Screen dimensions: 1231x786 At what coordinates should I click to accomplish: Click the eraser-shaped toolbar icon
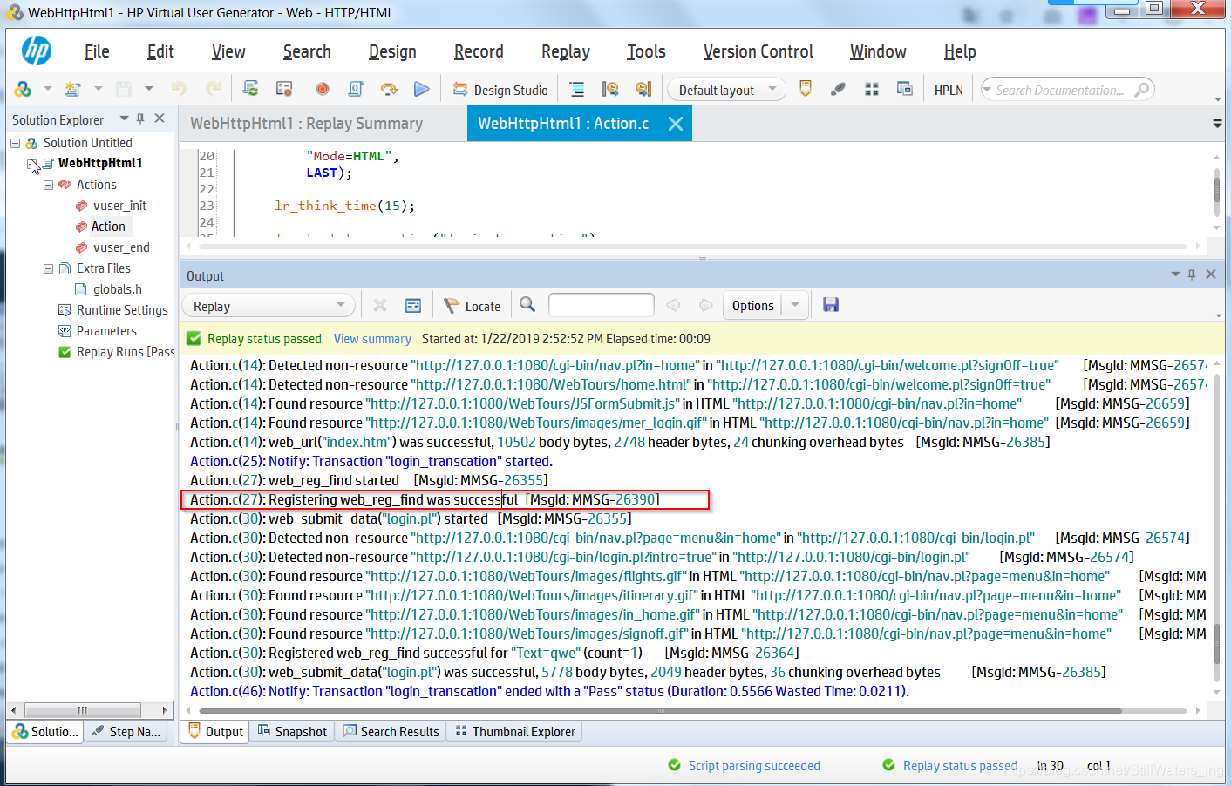coord(838,89)
